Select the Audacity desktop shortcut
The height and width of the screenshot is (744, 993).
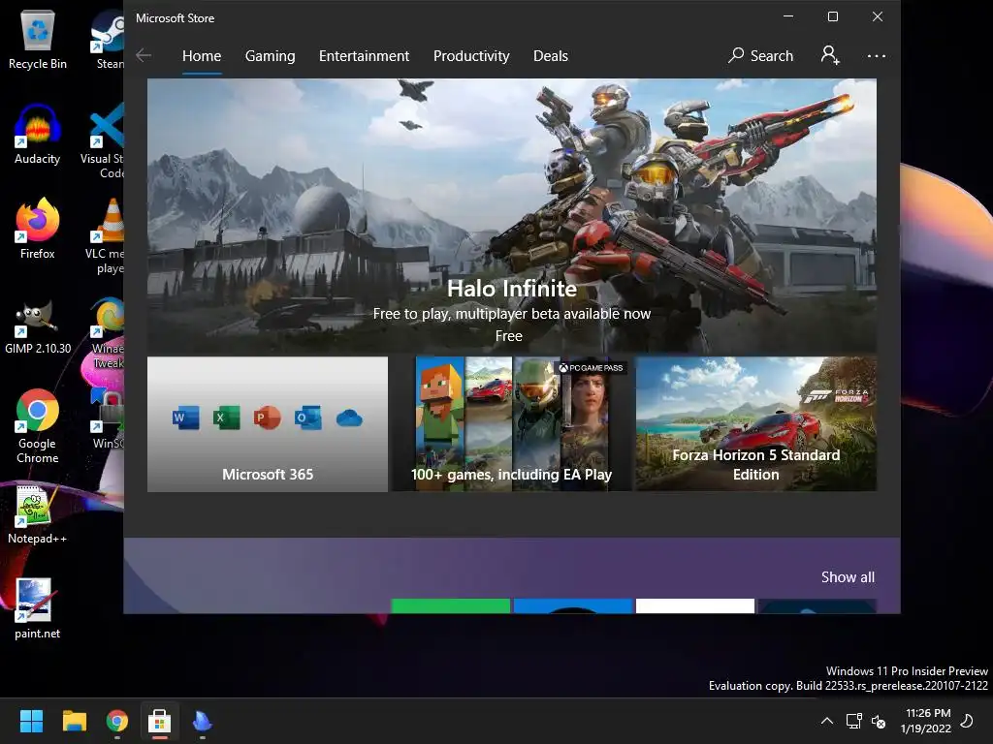38,135
